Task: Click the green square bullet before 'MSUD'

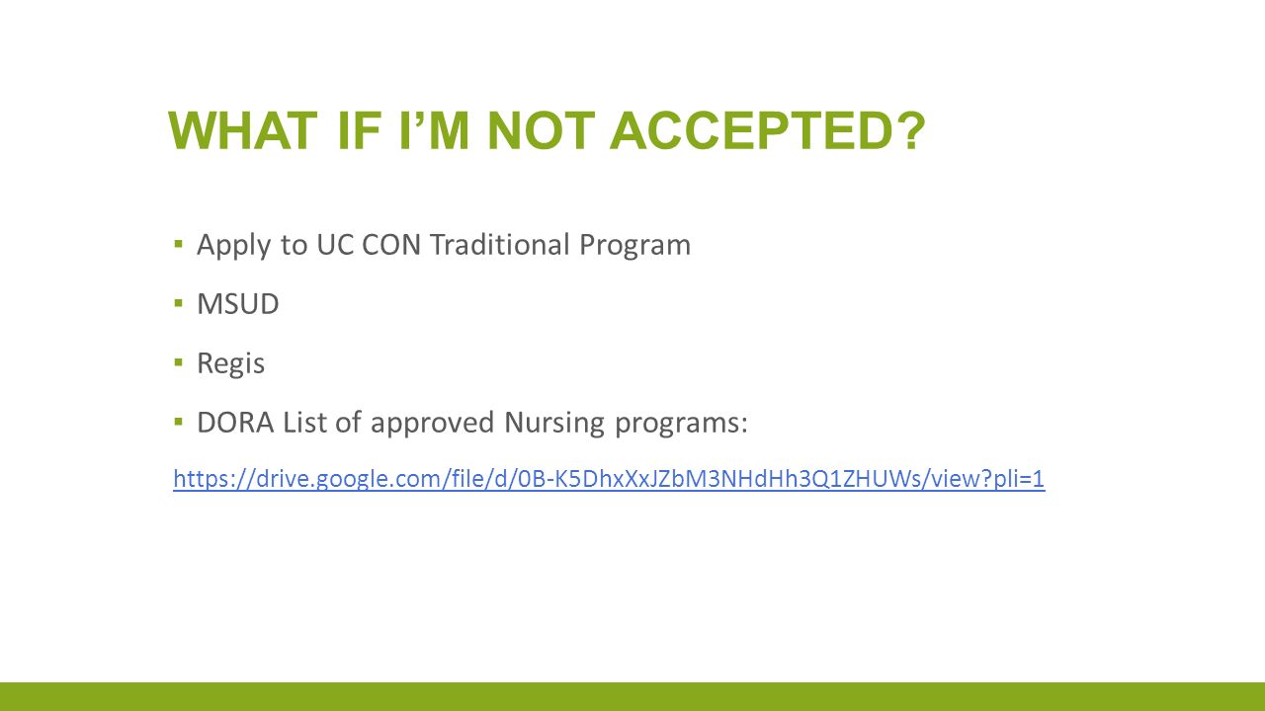Action: [178, 302]
